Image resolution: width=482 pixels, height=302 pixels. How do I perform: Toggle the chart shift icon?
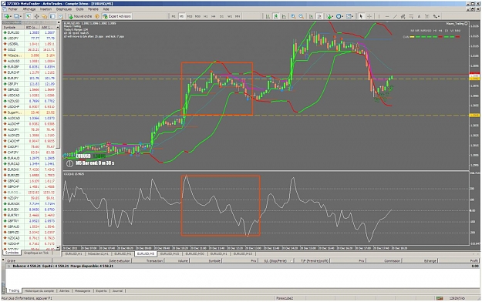pos(319,16)
